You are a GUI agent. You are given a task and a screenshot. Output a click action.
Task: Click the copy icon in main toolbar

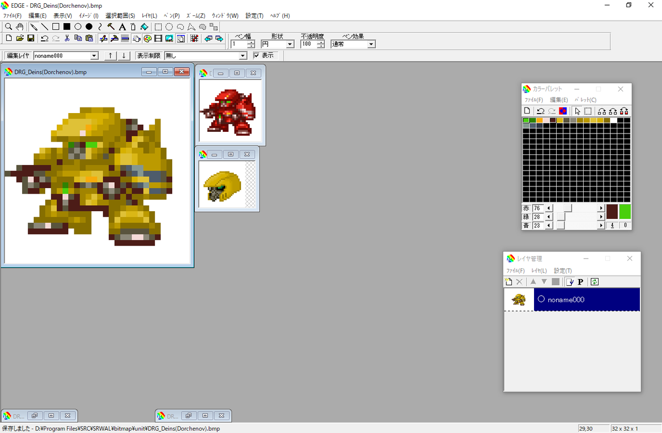(78, 39)
